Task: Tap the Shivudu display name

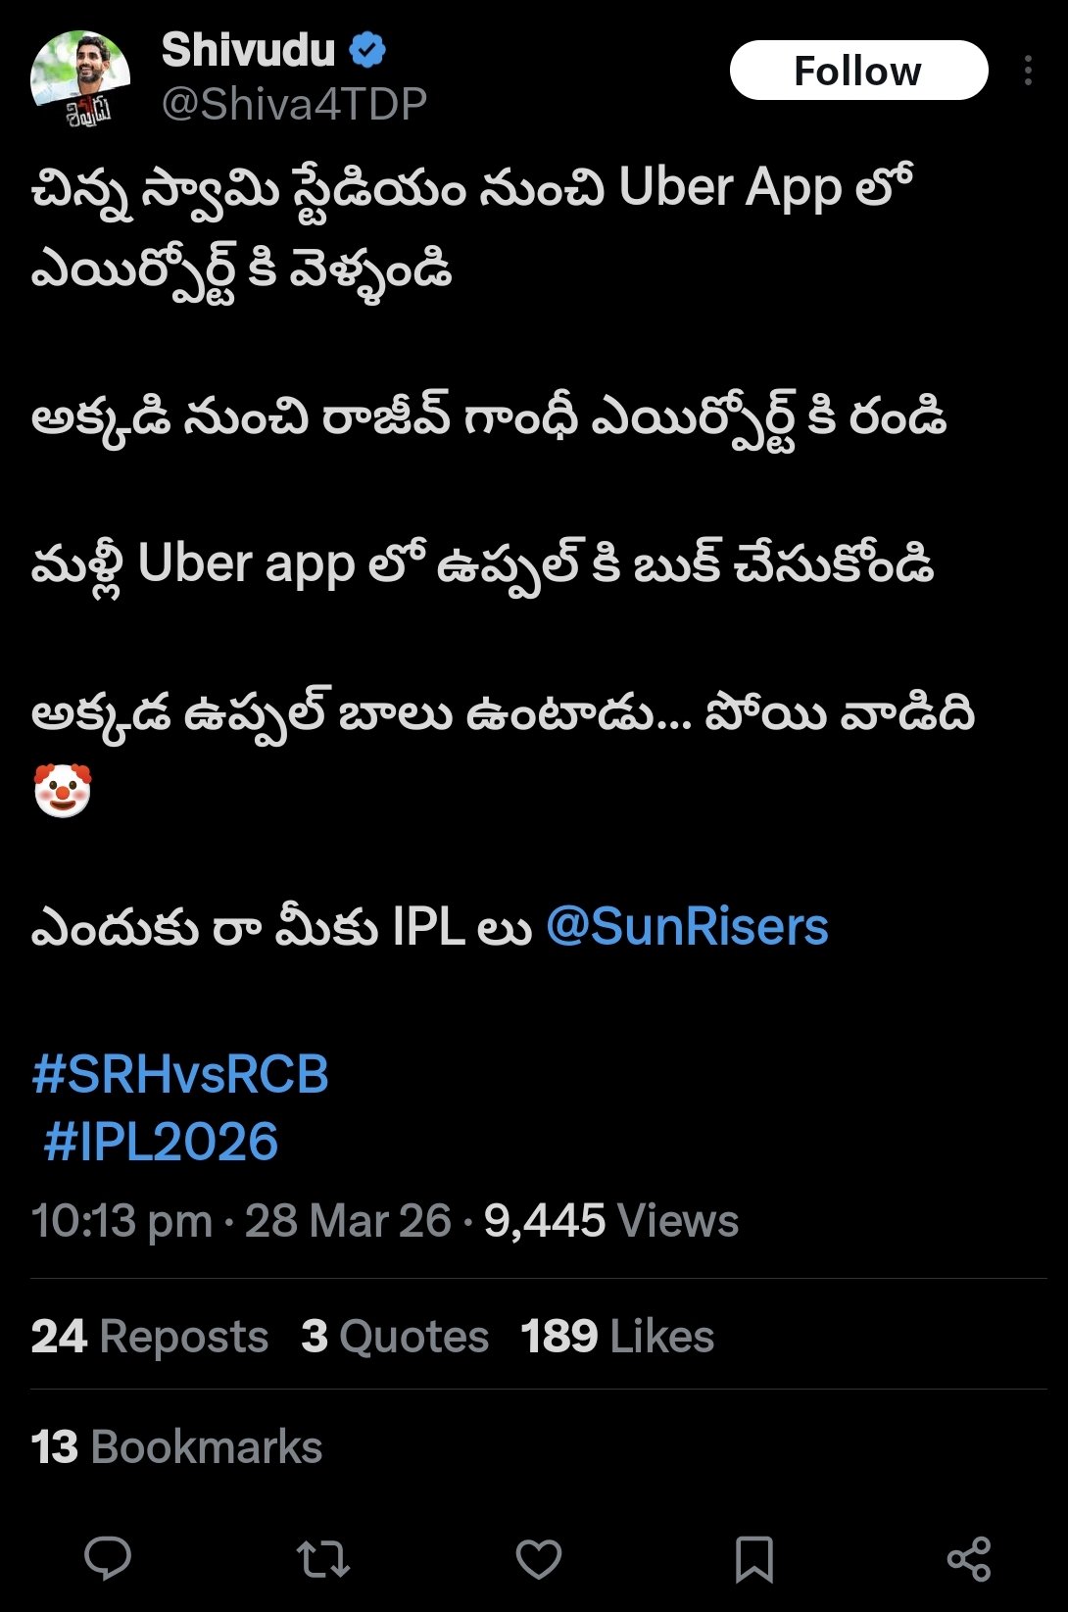Action: click(x=248, y=50)
